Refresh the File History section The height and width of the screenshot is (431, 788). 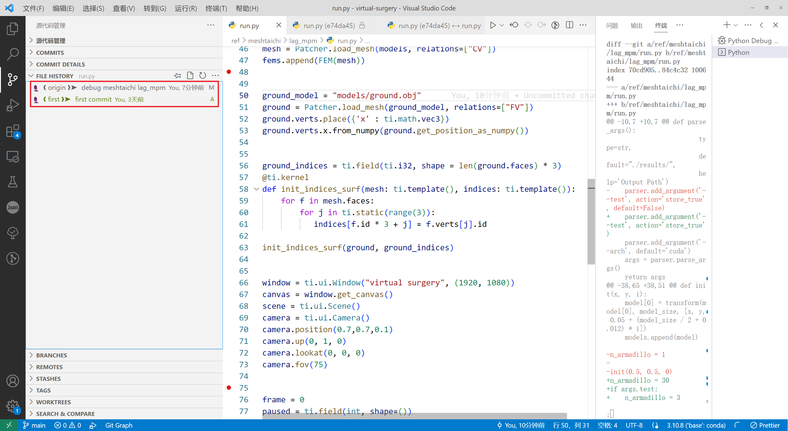pos(202,76)
